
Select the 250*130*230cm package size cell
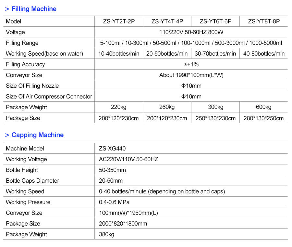(x=215, y=118)
